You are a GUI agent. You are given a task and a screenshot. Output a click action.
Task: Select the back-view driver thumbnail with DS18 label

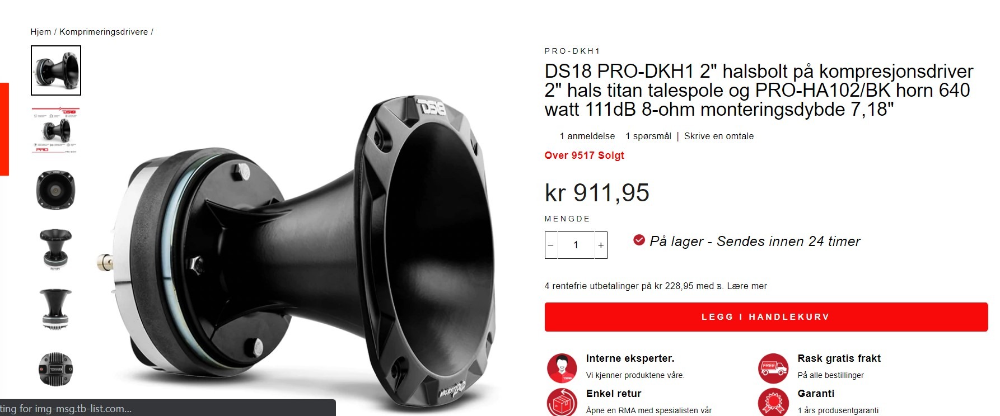click(x=56, y=369)
